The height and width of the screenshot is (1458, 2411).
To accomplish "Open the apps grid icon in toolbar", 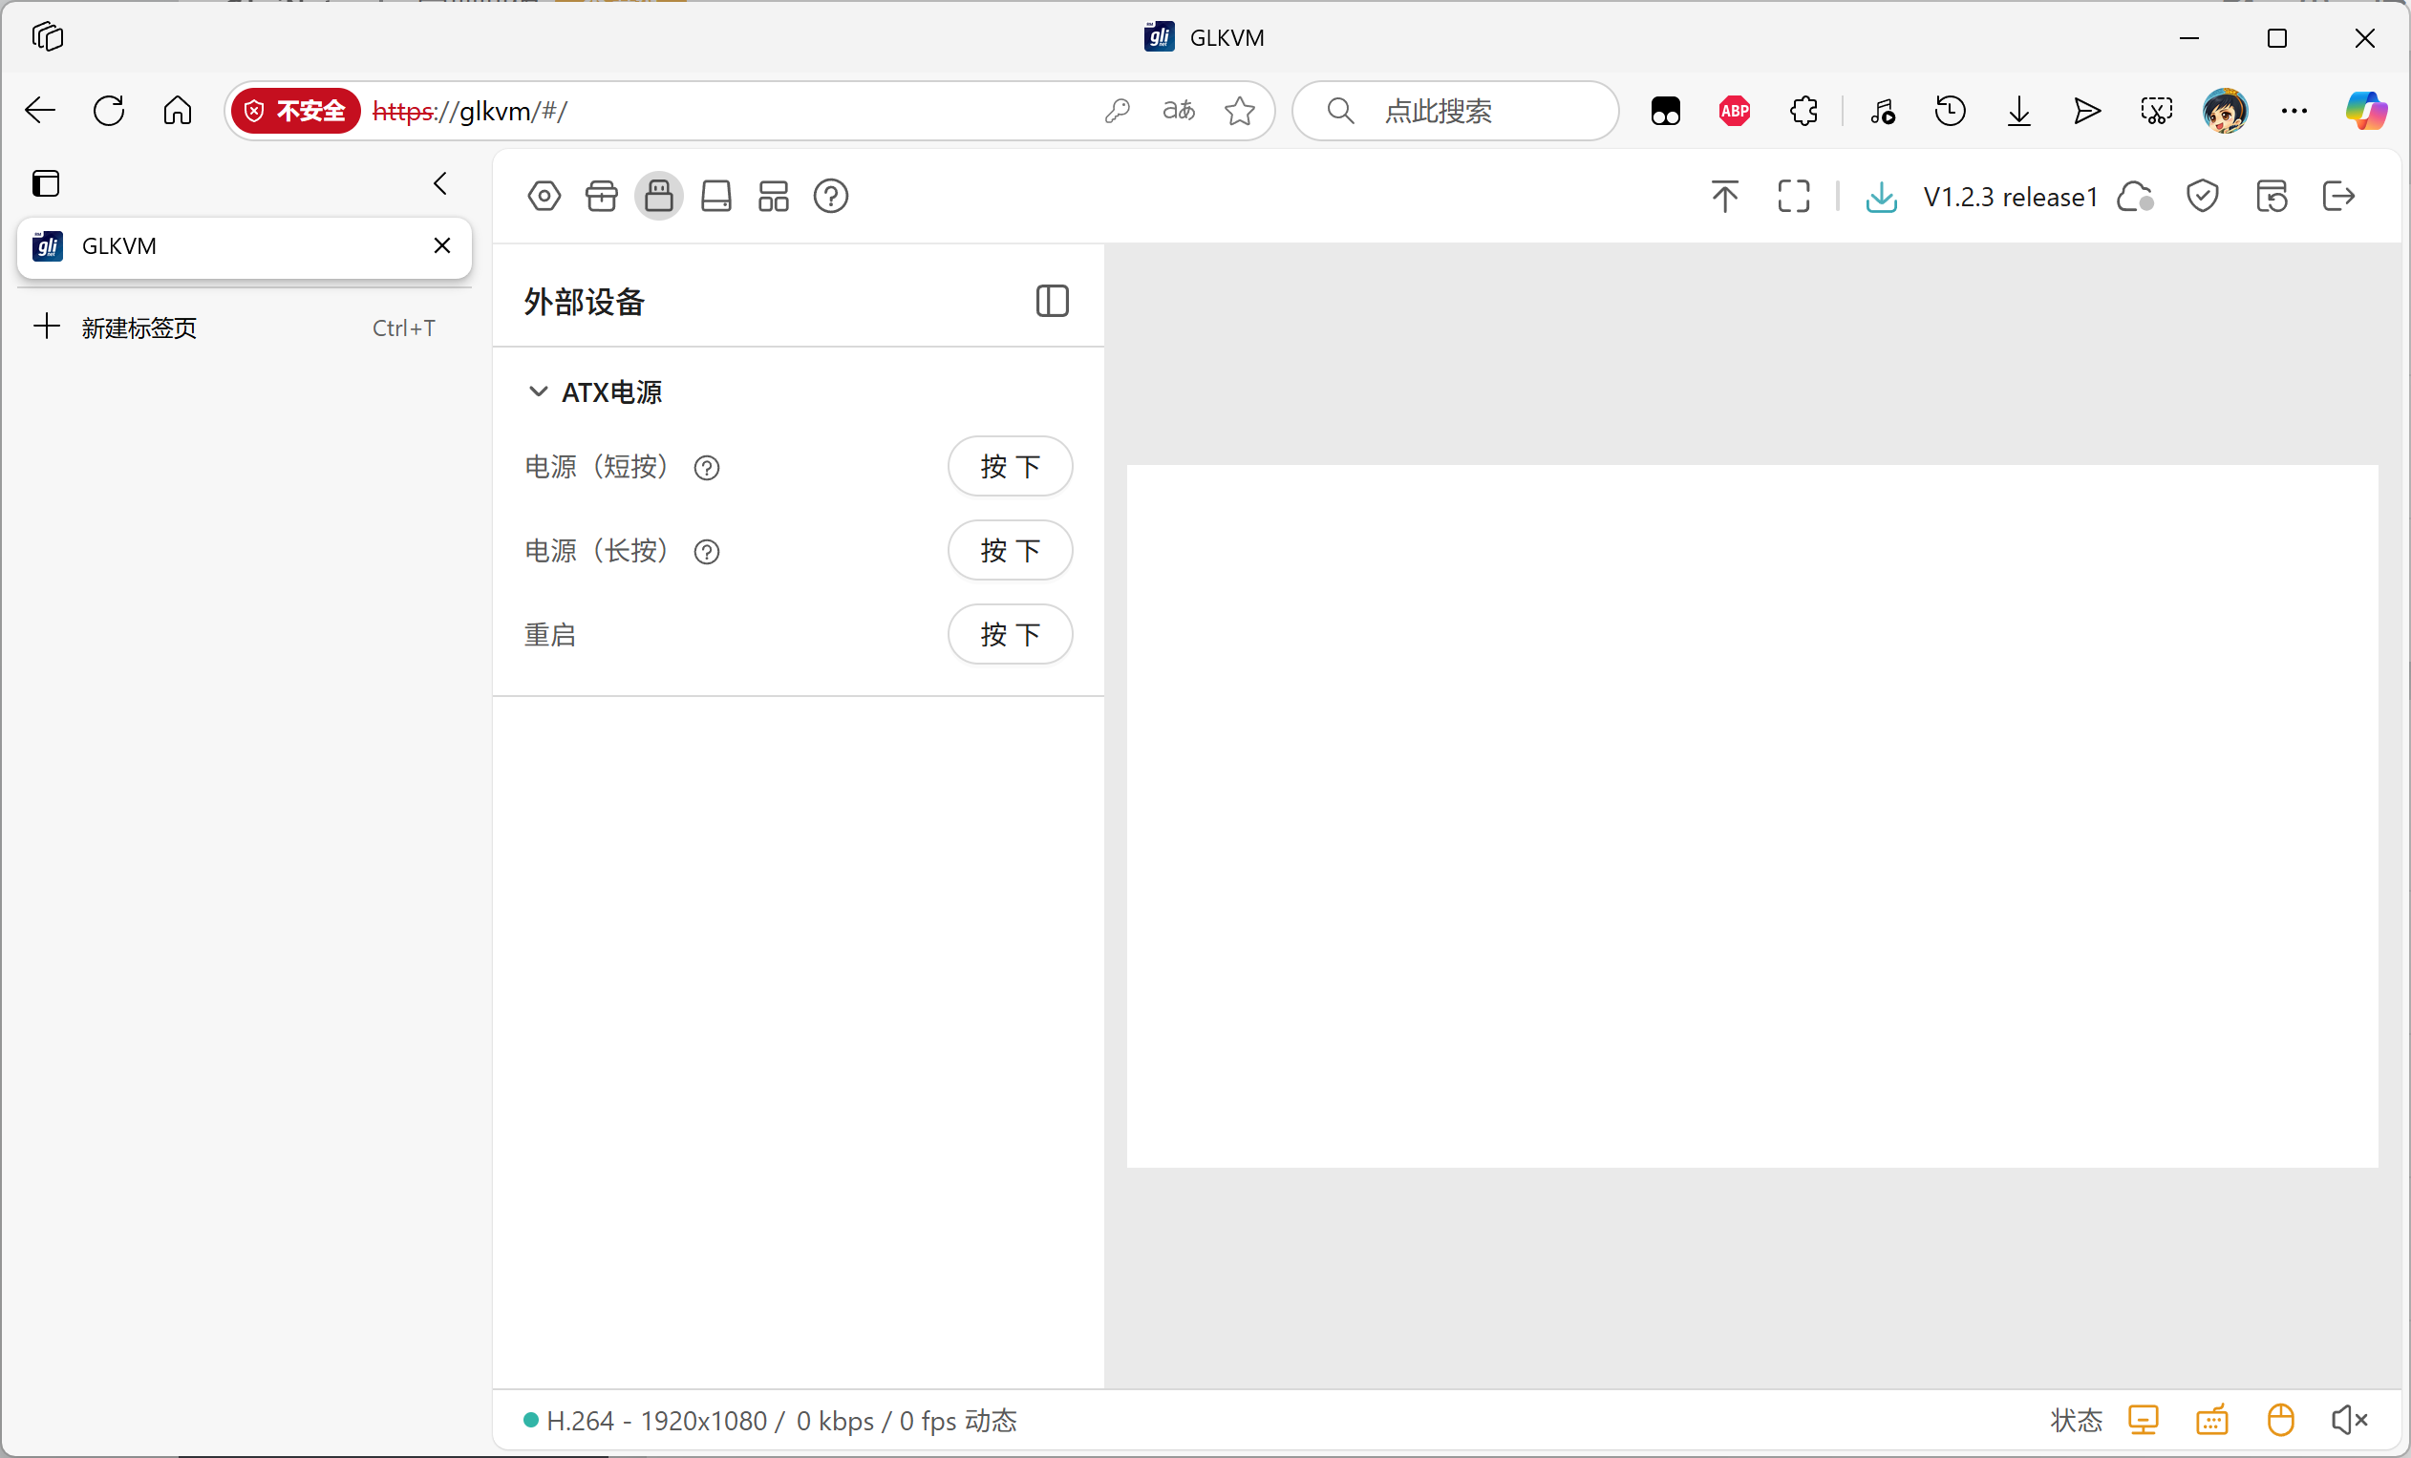I will tap(773, 197).
